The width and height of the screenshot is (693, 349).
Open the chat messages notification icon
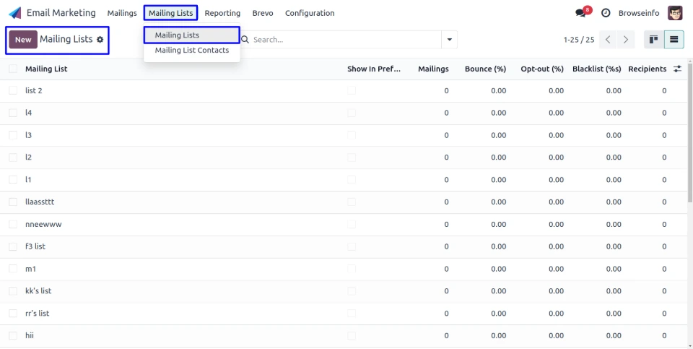pyautogui.click(x=581, y=13)
